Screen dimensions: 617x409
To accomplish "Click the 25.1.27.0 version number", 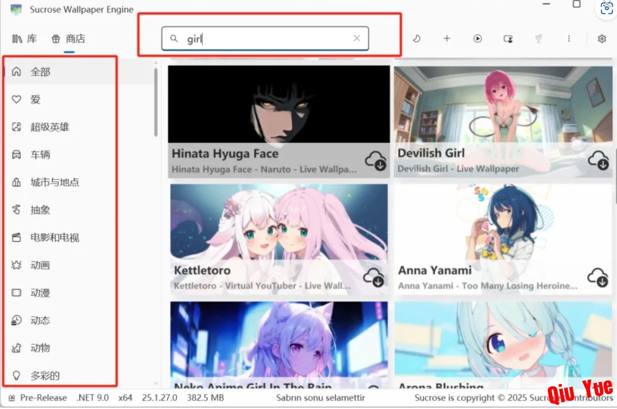I will (x=160, y=398).
